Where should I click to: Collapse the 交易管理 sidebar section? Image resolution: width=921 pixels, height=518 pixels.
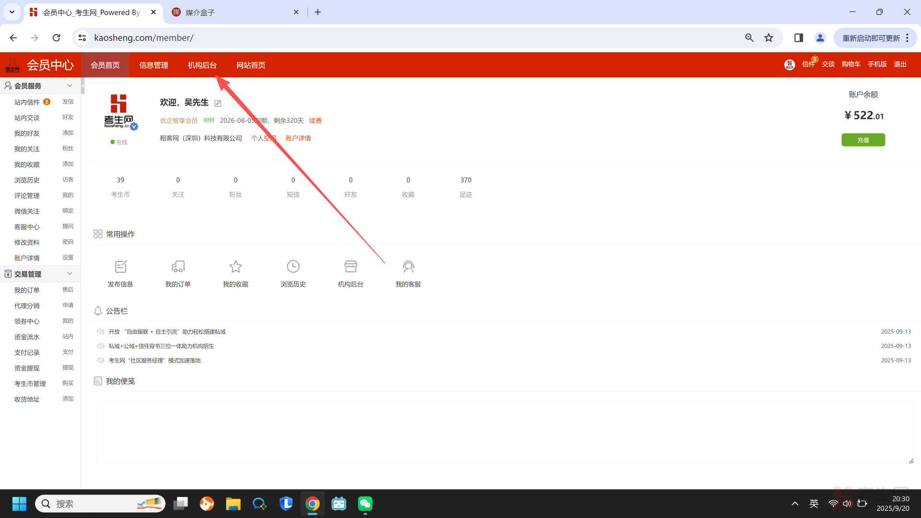(x=70, y=274)
